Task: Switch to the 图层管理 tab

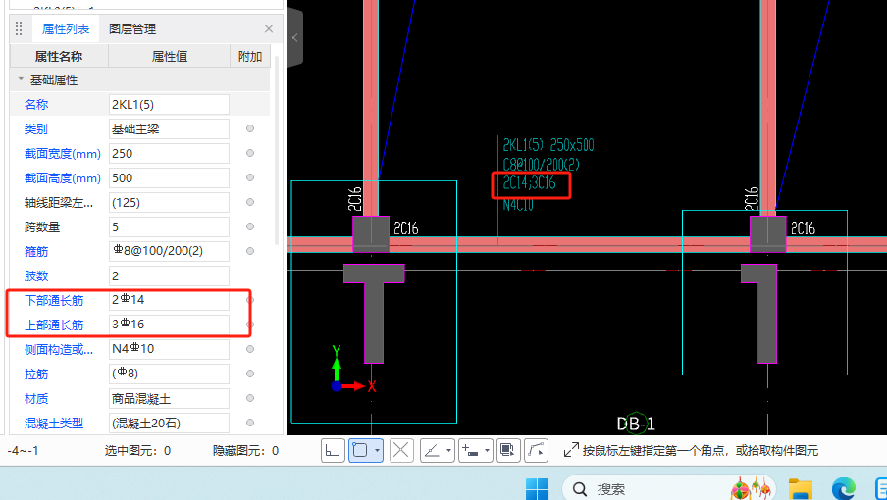Action: pyautogui.click(x=132, y=28)
